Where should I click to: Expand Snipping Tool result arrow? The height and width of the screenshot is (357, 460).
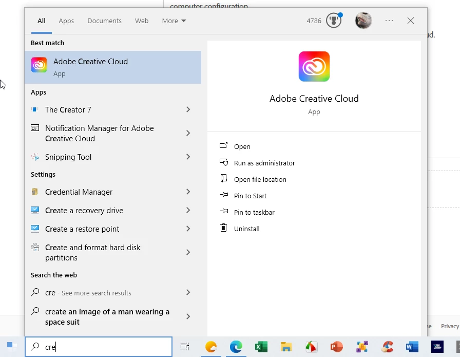pos(188,157)
